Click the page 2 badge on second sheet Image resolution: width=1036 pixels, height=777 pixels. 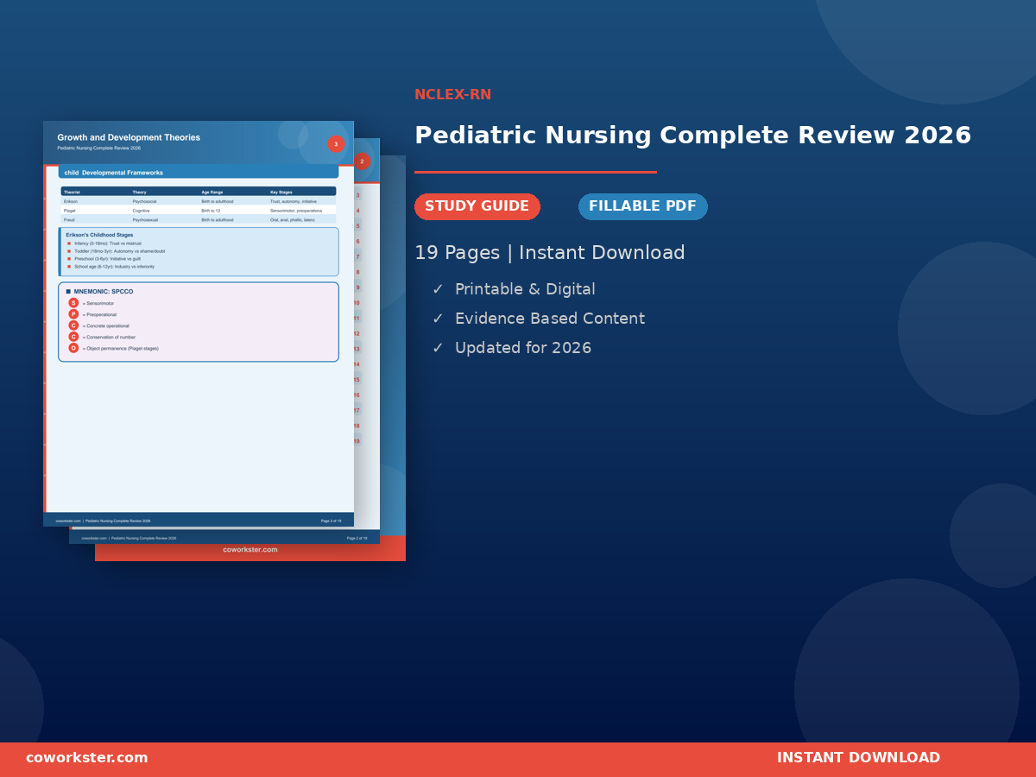click(x=362, y=161)
